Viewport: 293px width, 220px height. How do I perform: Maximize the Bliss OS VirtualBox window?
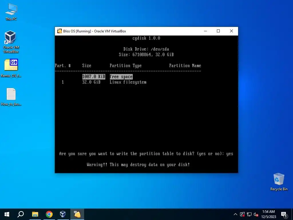[x=218, y=31]
